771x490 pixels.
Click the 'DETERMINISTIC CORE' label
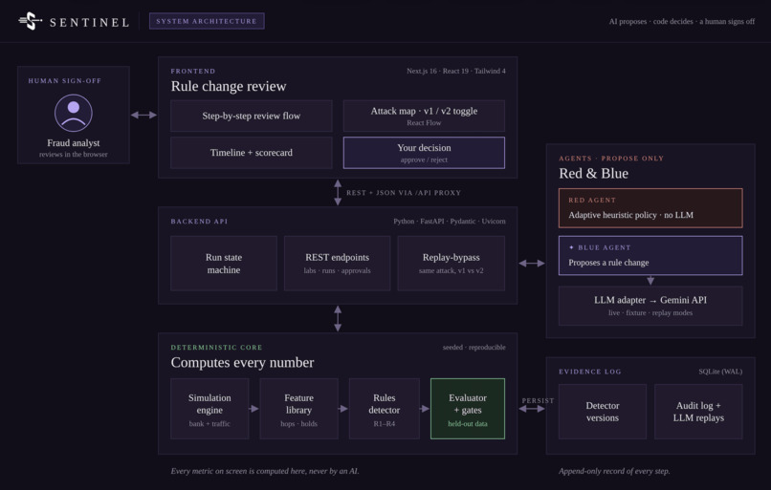pyautogui.click(x=216, y=347)
